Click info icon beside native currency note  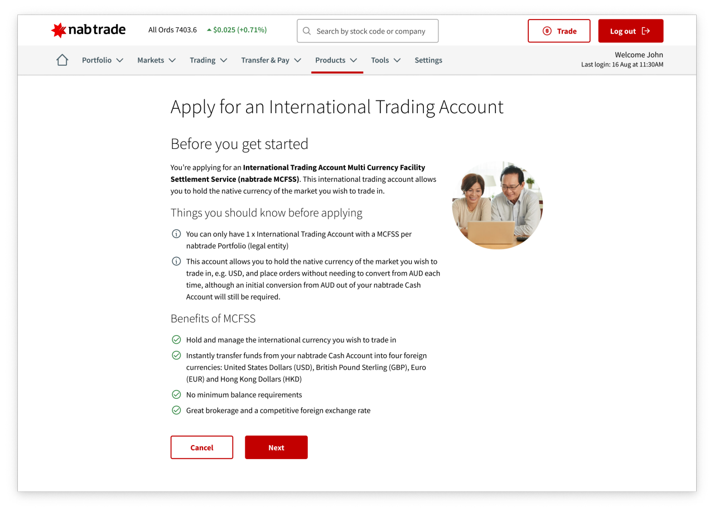[x=176, y=261]
